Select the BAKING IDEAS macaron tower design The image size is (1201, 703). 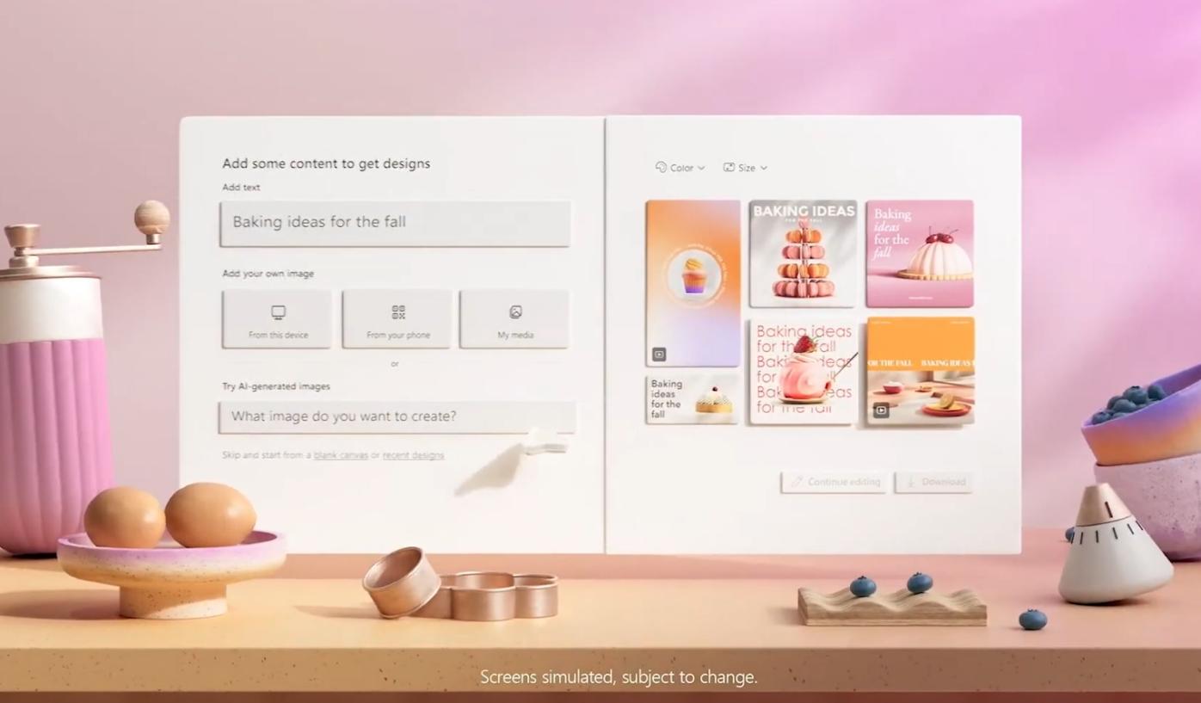pyautogui.click(x=802, y=253)
